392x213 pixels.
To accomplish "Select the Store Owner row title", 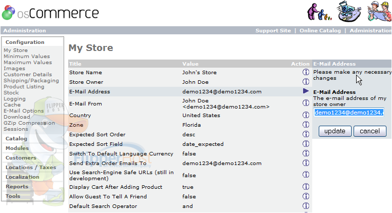I will (86, 82).
